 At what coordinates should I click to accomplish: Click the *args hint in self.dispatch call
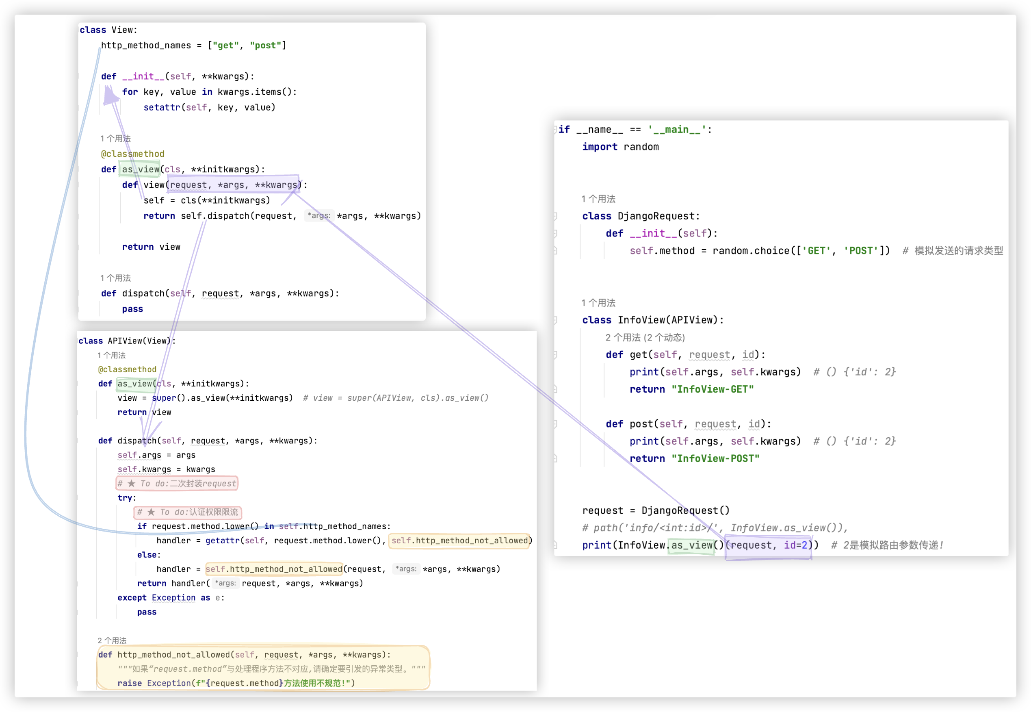click(318, 216)
